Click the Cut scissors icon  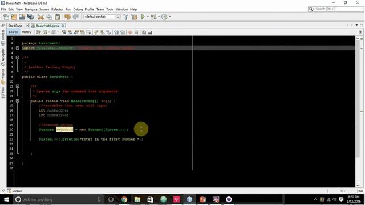(40, 17)
